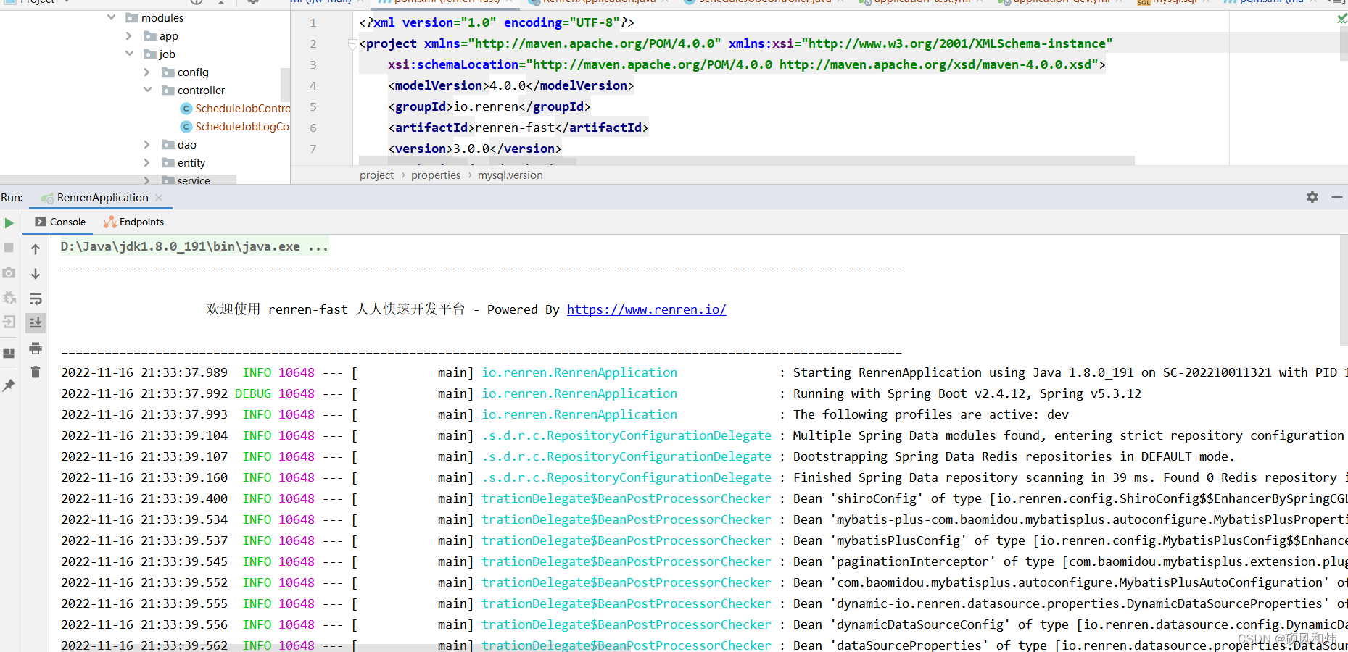1348x652 pixels.
Task: Click 'The following profiles are active: dev' text
Action: click(x=930, y=414)
